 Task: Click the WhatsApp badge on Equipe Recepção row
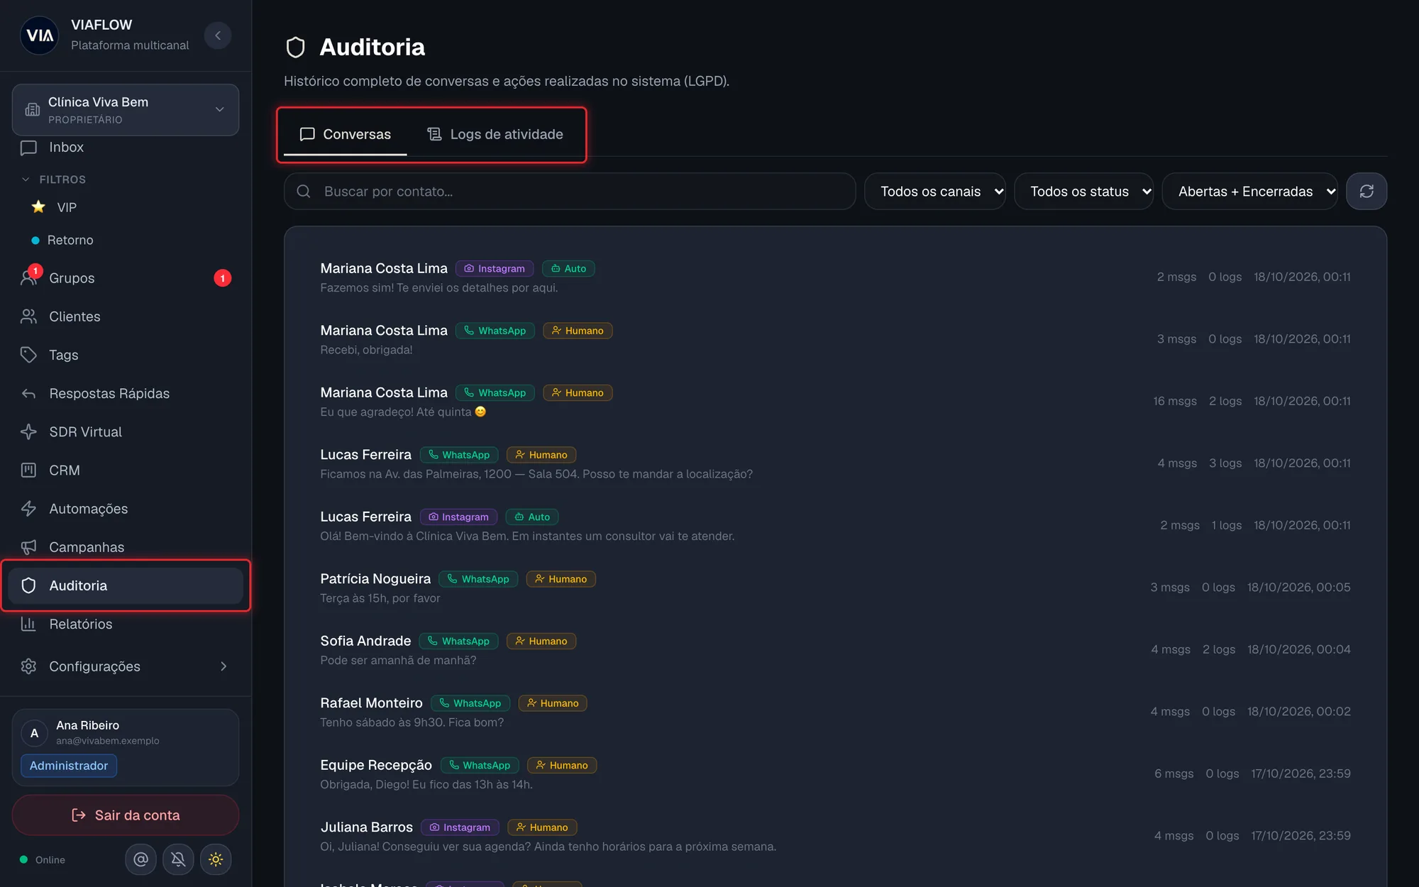480,766
